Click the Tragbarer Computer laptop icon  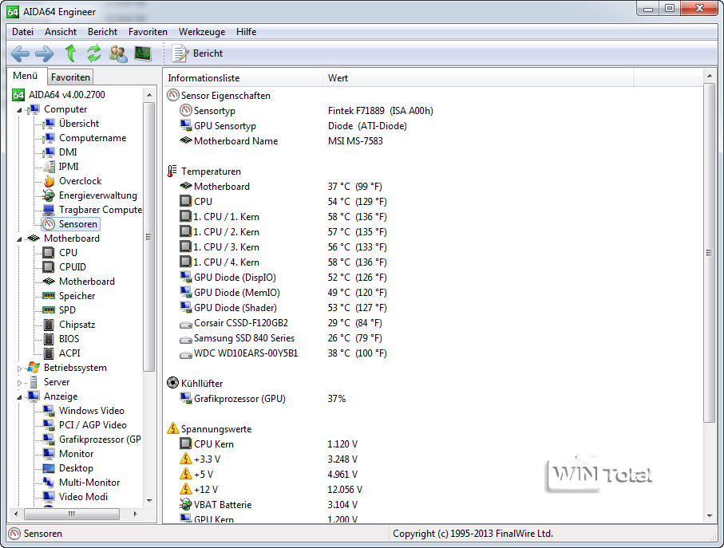[x=49, y=210]
